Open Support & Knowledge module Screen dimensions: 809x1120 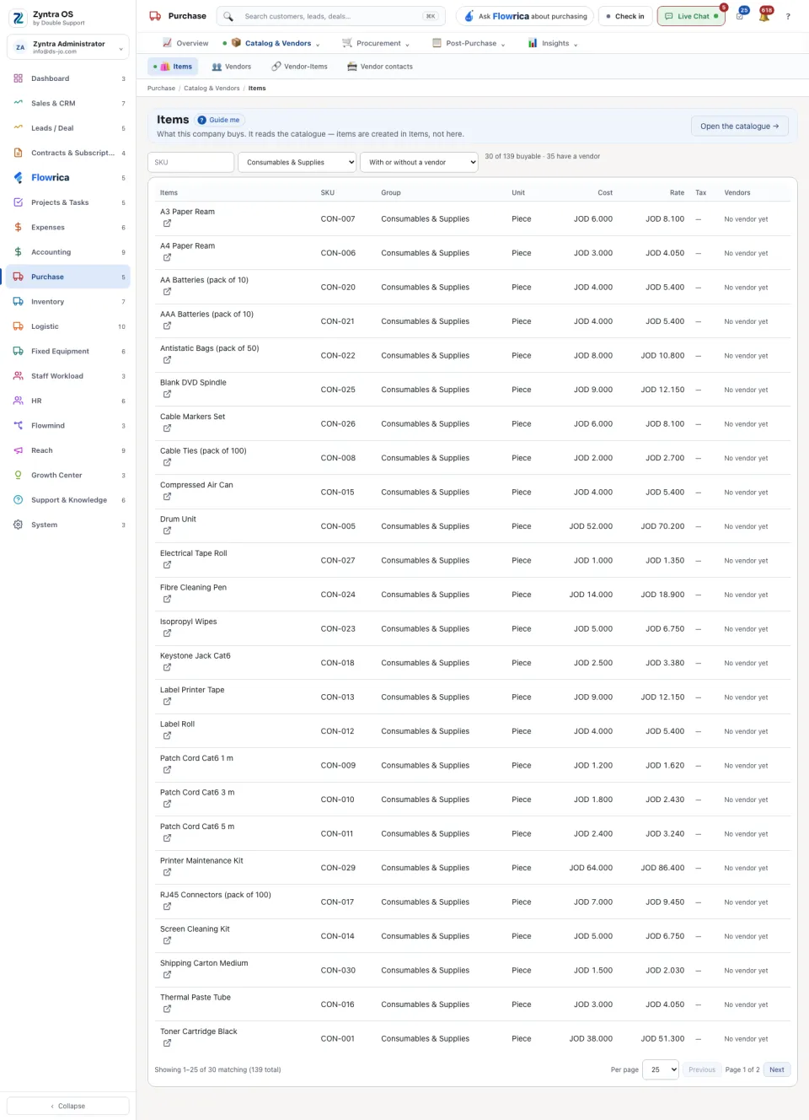[67, 500]
